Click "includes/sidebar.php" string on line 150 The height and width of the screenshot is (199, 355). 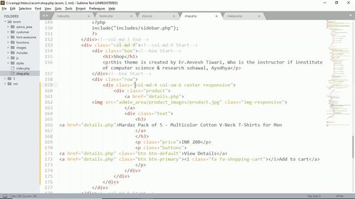143,28
